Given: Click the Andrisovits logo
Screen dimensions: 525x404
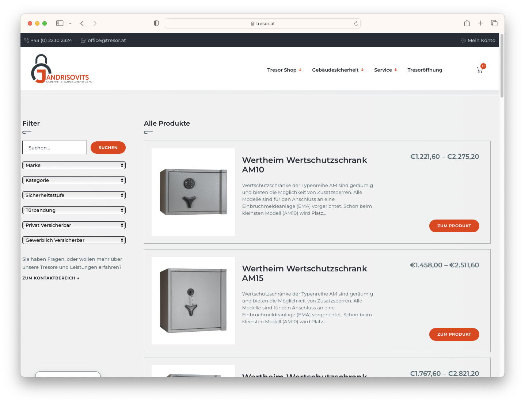Looking at the screenshot, I should [x=61, y=69].
